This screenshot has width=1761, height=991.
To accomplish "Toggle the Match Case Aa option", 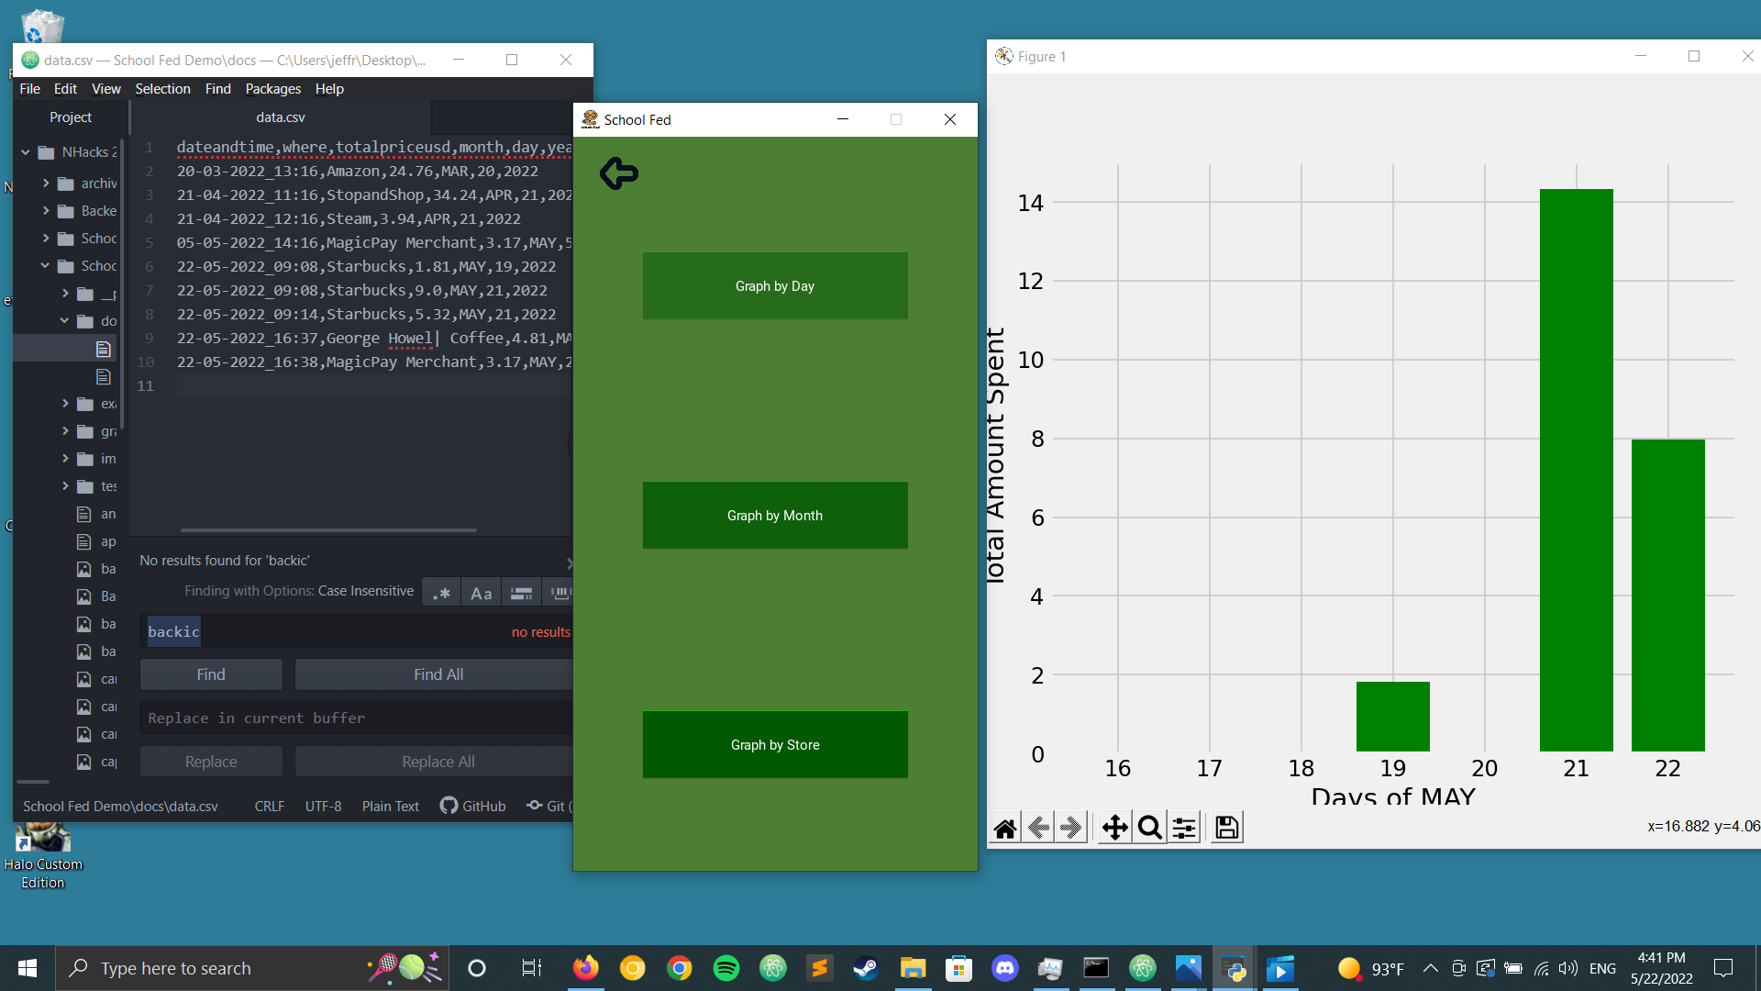I will click(x=481, y=593).
